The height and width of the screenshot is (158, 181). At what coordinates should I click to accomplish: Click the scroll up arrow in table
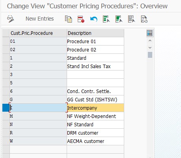150,41
